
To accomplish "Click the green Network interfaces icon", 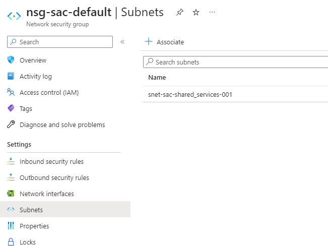I will [x=11, y=194].
